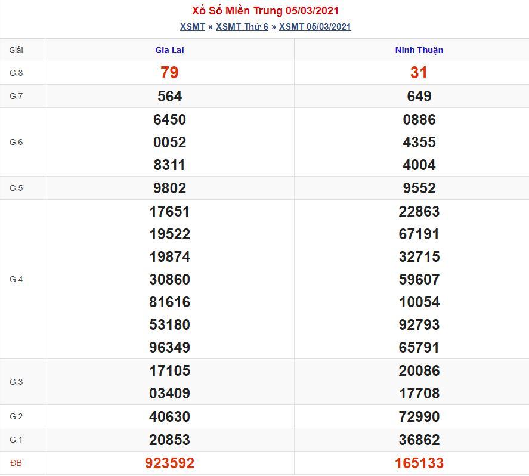This screenshot has height=476, width=529.
Task: Click the ĐB row label
Action: pyautogui.click(x=16, y=463)
